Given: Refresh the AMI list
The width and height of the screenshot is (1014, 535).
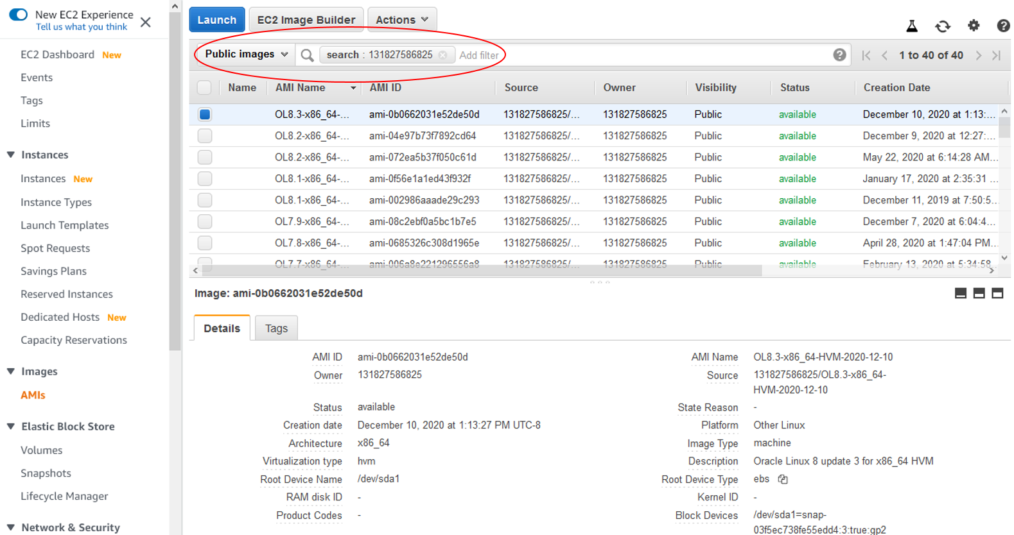Looking at the screenshot, I should (x=942, y=26).
